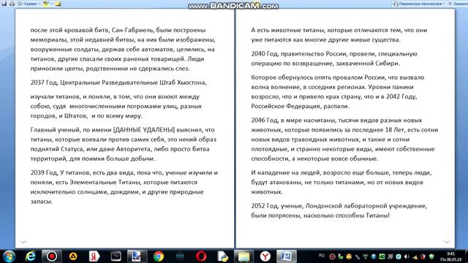Image resolution: width=468 pixels, height=263 pixels.
Task: Open the File Explorer taskbar button
Action: pyautogui.click(x=244, y=256)
